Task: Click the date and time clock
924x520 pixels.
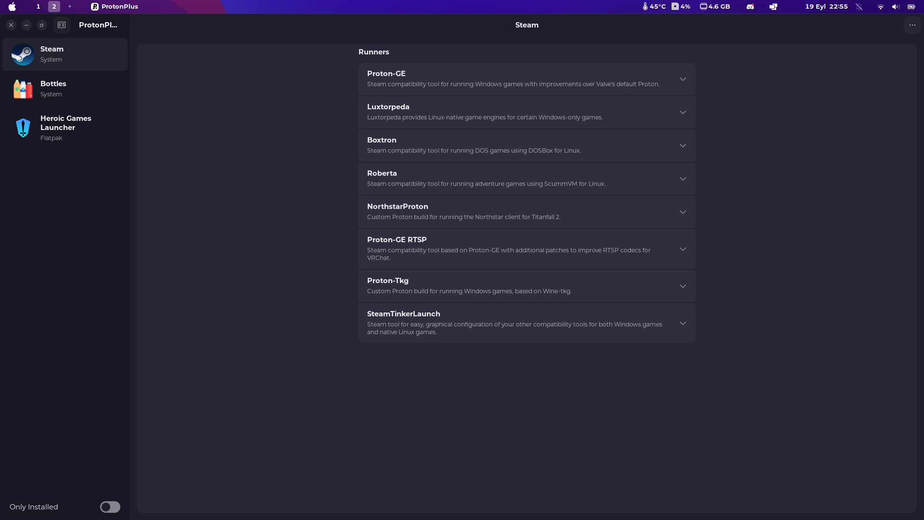Action: coord(826,7)
